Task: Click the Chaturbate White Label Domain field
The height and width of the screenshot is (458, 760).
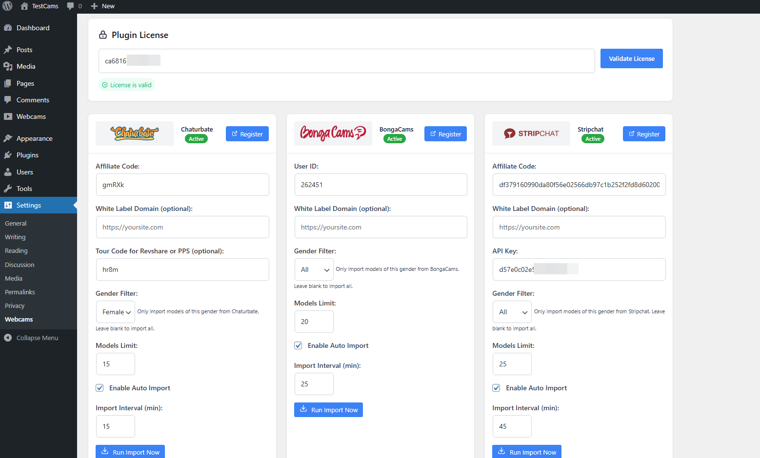Action: coord(182,227)
